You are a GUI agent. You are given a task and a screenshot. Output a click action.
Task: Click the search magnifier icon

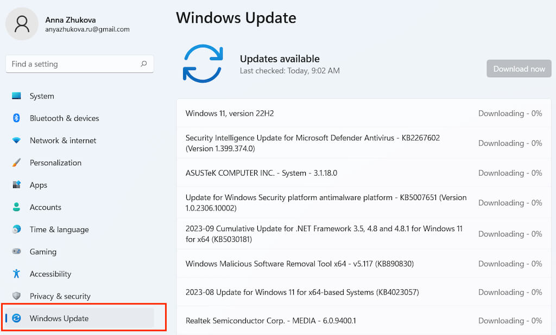click(x=144, y=64)
